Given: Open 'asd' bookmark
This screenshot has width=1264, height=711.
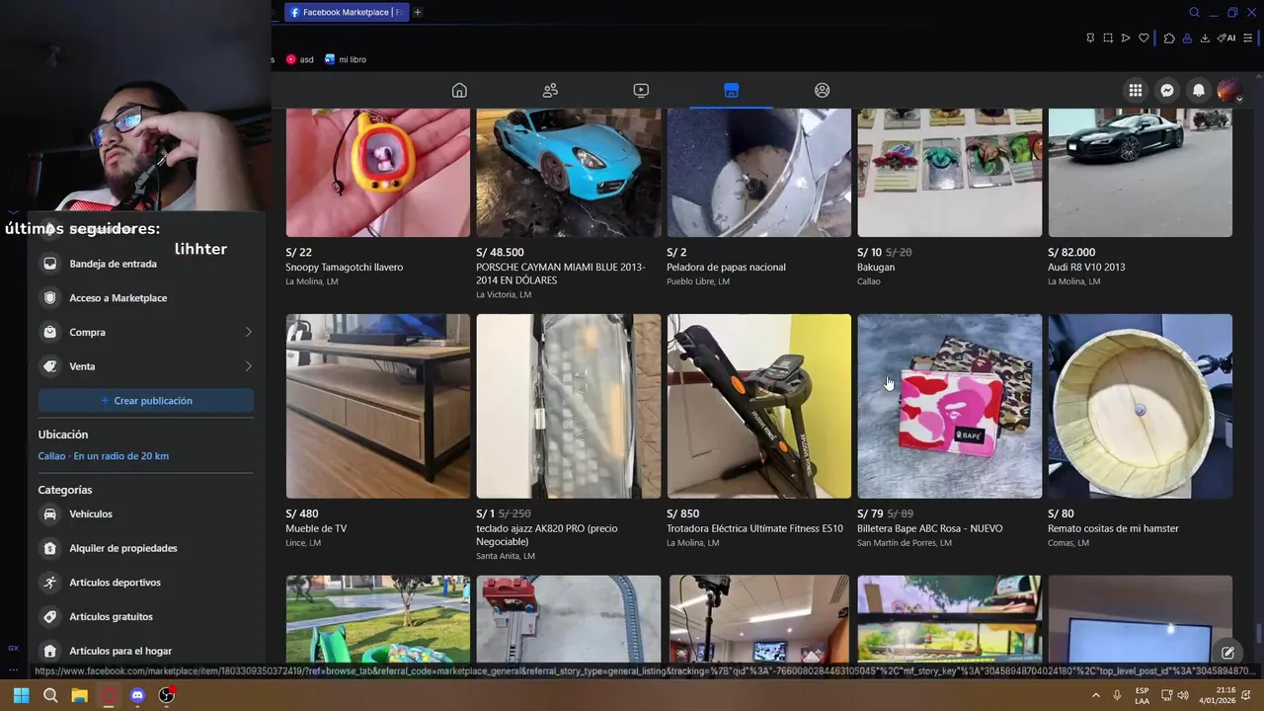Looking at the screenshot, I should point(300,59).
